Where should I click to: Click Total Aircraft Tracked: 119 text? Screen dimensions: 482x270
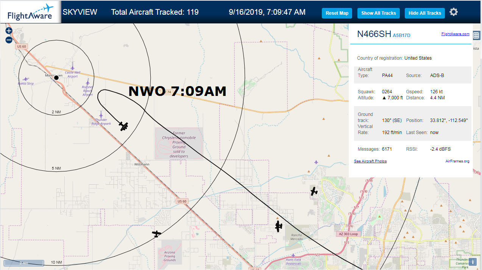coord(155,12)
